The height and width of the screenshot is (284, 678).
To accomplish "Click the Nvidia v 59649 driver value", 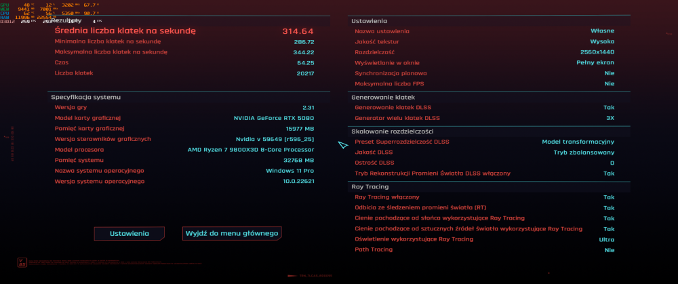I will [275, 139].
